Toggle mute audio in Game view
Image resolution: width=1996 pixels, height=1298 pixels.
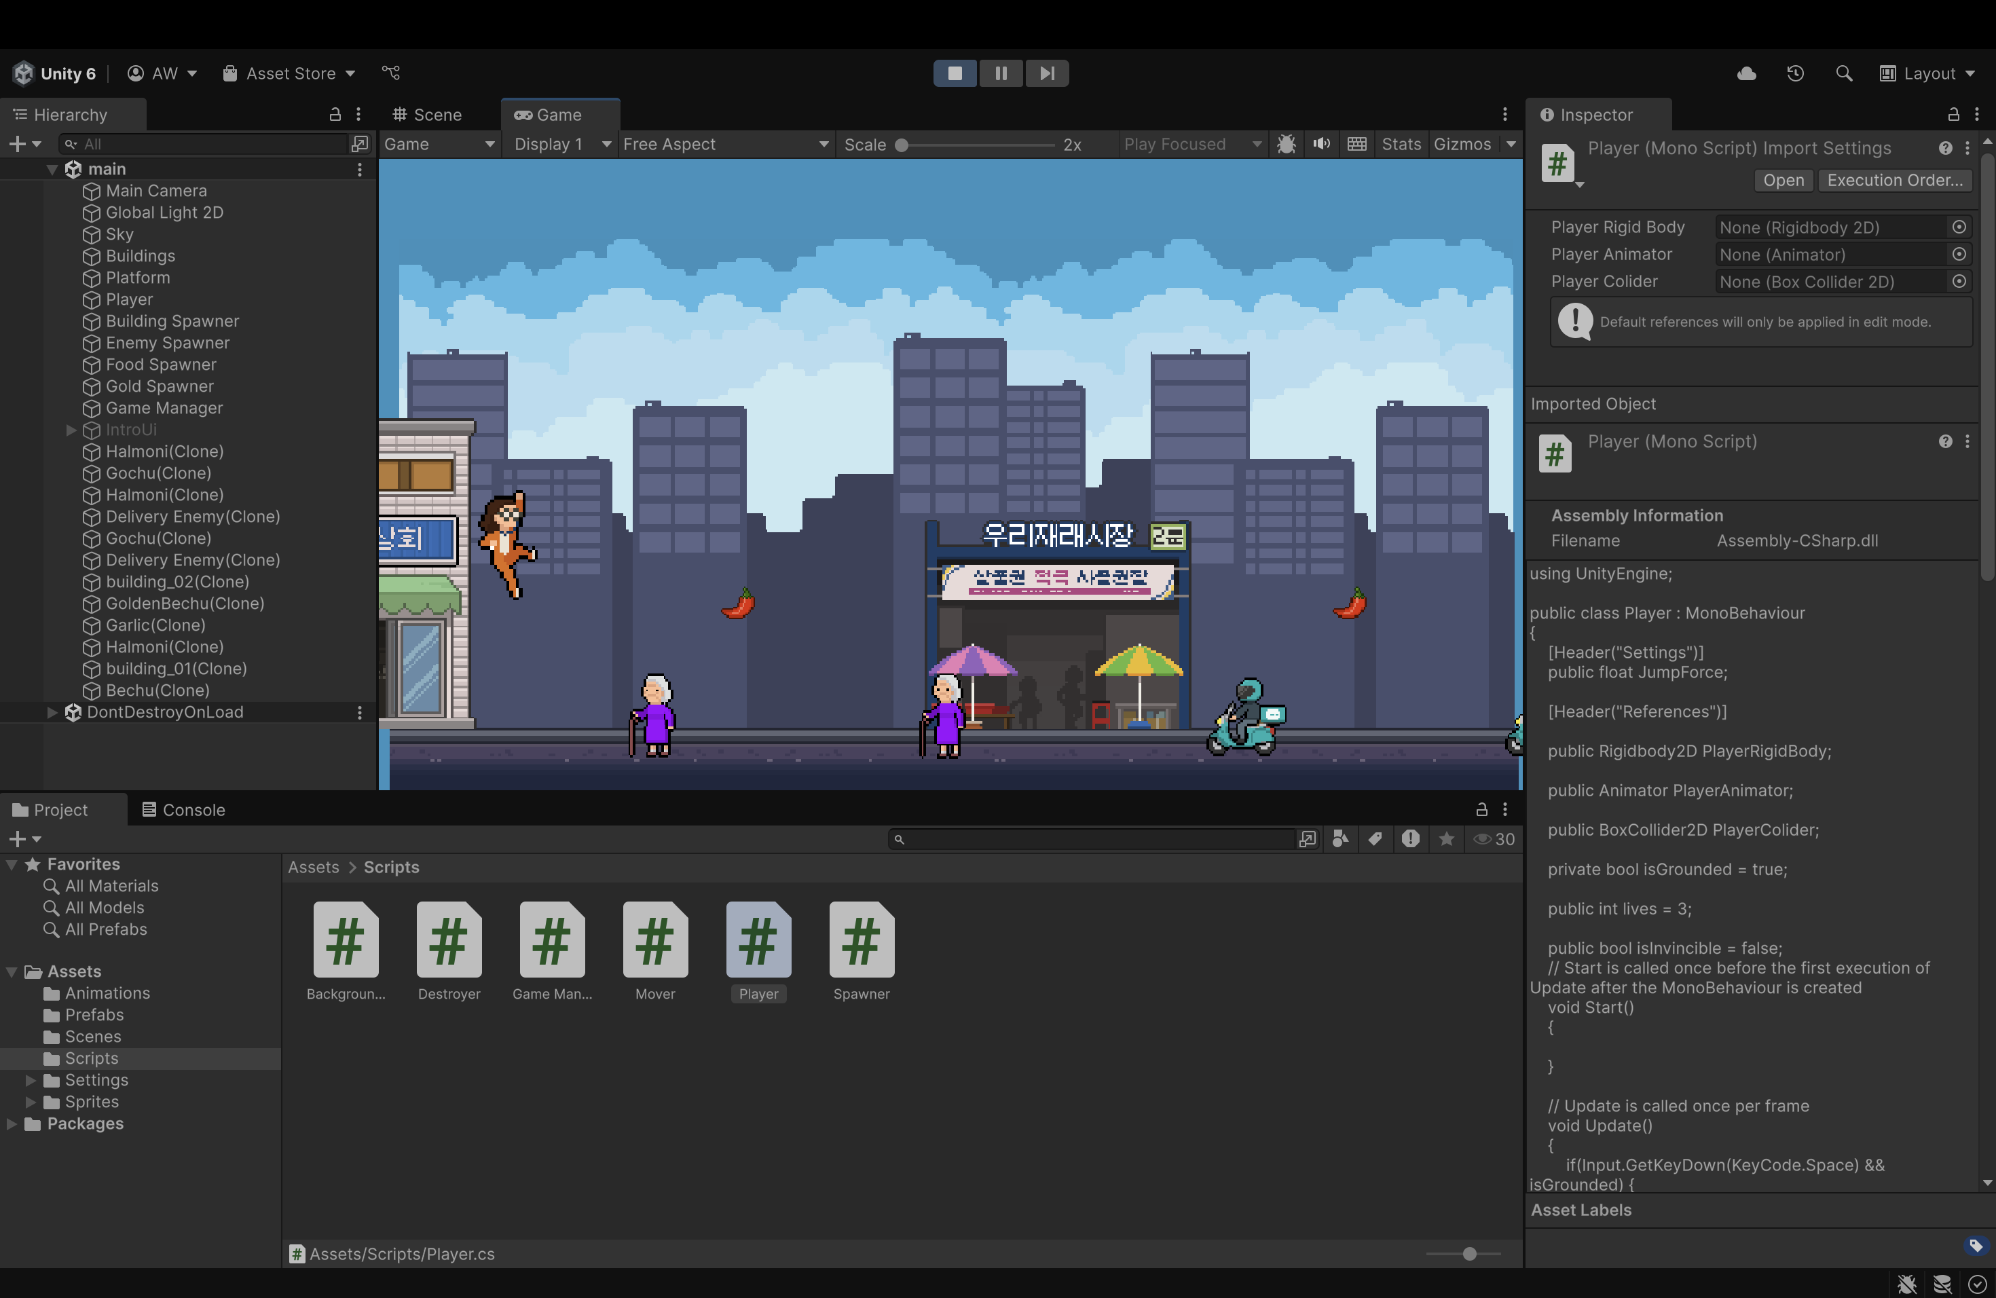click(1322, 144)
